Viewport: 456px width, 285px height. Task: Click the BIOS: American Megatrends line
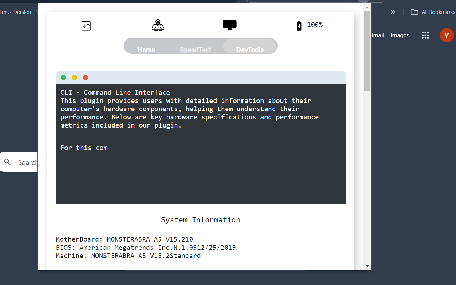coord(146,248)
